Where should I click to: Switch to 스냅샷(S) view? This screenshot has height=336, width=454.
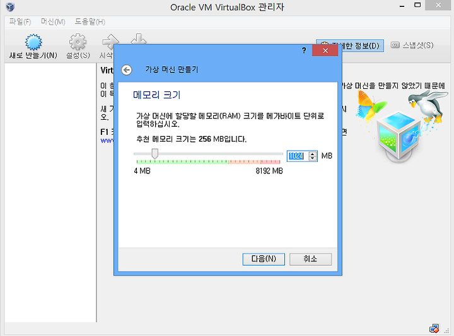tap(412, 45)
